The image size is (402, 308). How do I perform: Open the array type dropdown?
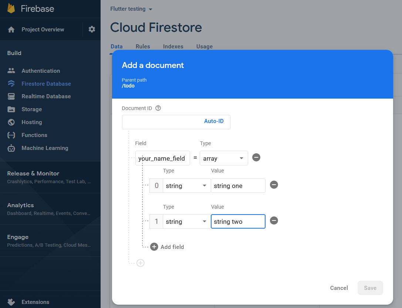224,158
